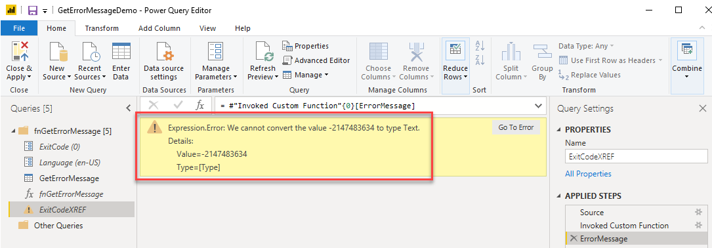Viewport: 712px width, 248px height.
Task: Confirm the formula with the checkmark icon
Action: [178, 106]
